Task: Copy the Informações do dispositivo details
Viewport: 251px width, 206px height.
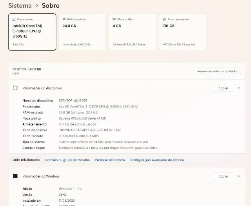Action: [223, 88]
